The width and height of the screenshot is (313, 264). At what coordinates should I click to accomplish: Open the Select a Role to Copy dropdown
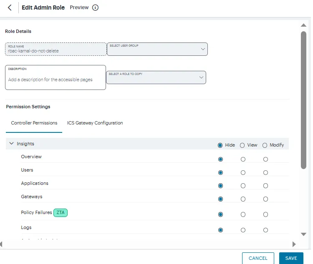156,77
